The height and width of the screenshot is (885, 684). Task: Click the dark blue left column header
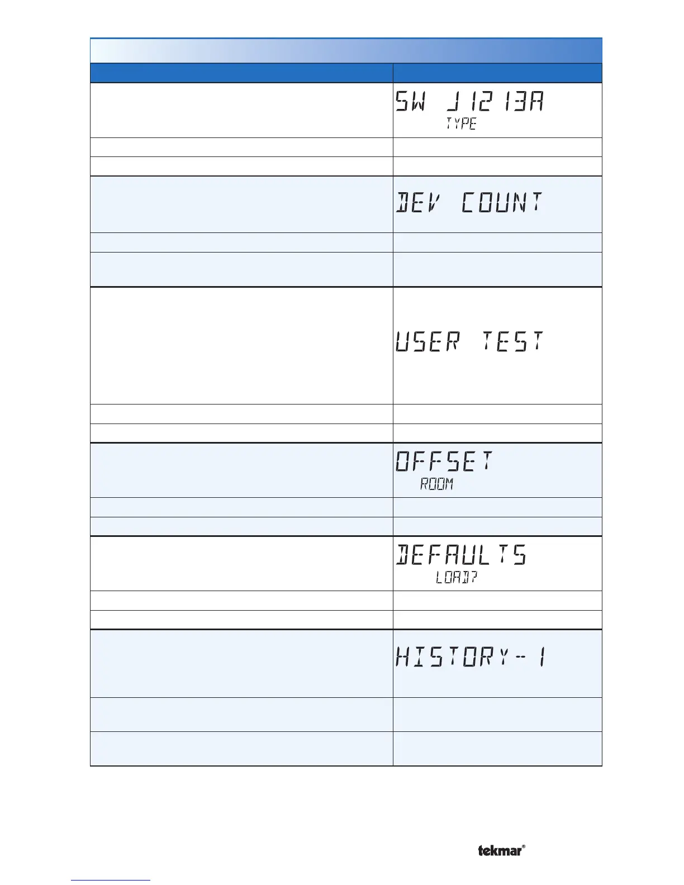[241, 73]
